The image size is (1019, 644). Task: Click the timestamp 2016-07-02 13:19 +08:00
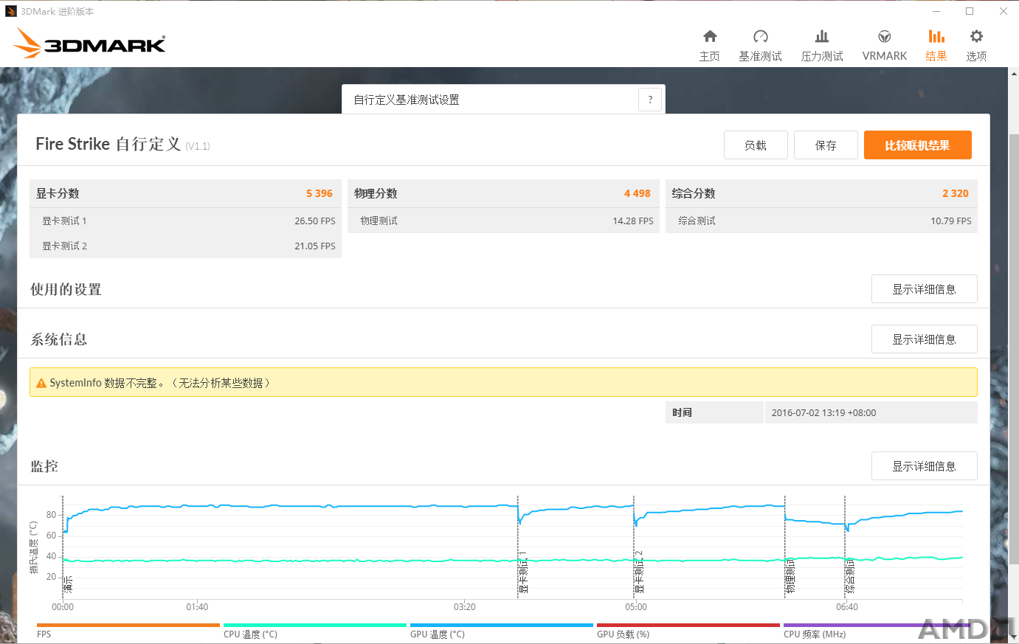824,413
